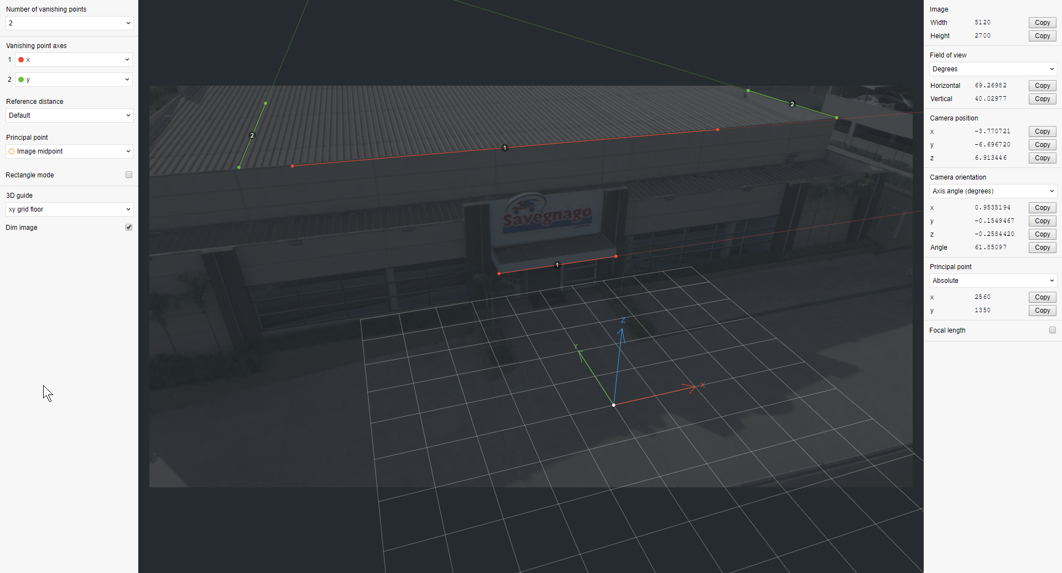Open the Number of vanishing points dropdown
The image size is (1062, 573).
pyautogui.click(x=70, y=23)
